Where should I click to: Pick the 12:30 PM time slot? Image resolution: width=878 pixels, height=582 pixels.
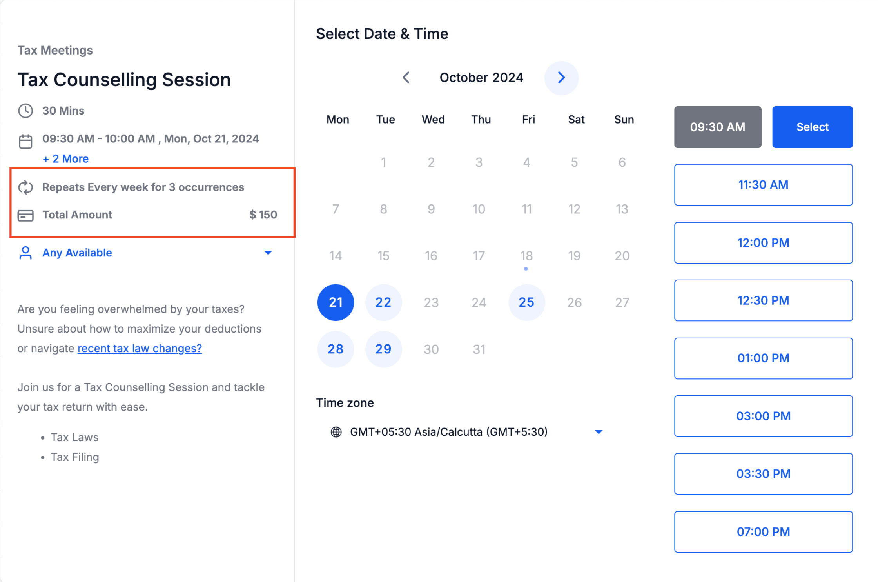[x=763, y=300]
